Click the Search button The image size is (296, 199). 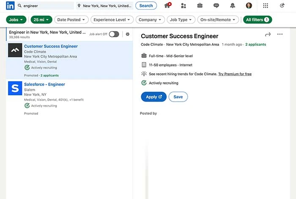(x=146, y=6)
